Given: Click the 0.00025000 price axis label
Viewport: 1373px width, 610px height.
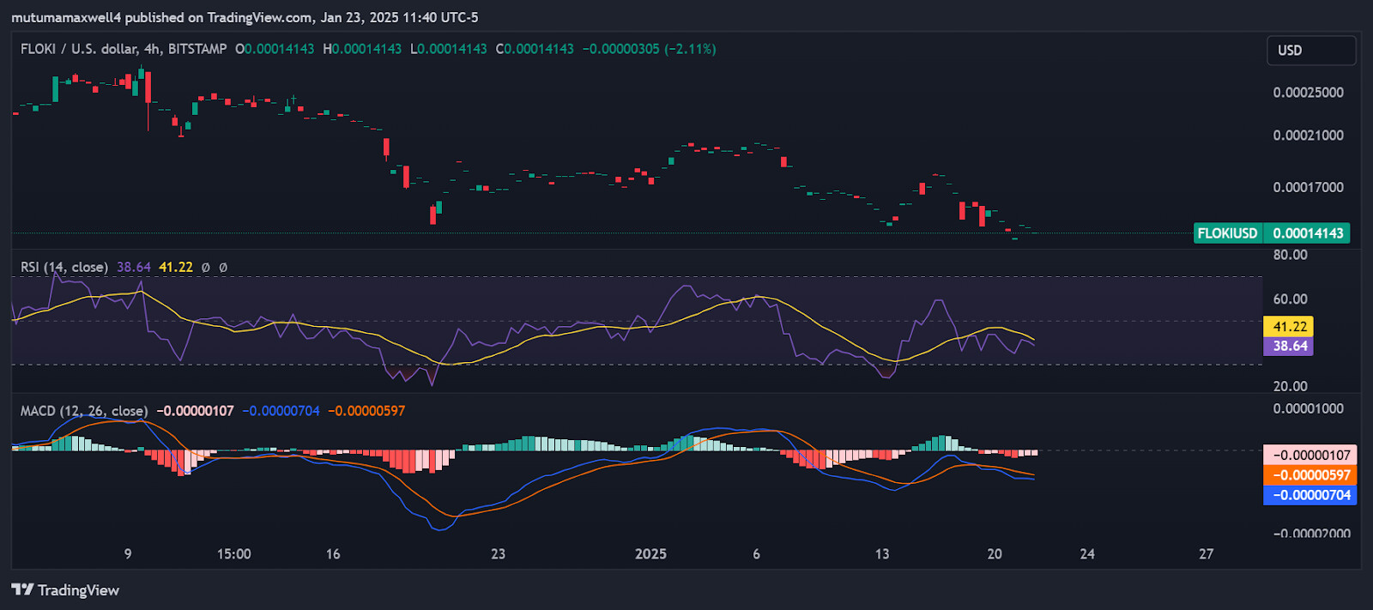Looking at the screenshot, I should (x=1309, y=93).
